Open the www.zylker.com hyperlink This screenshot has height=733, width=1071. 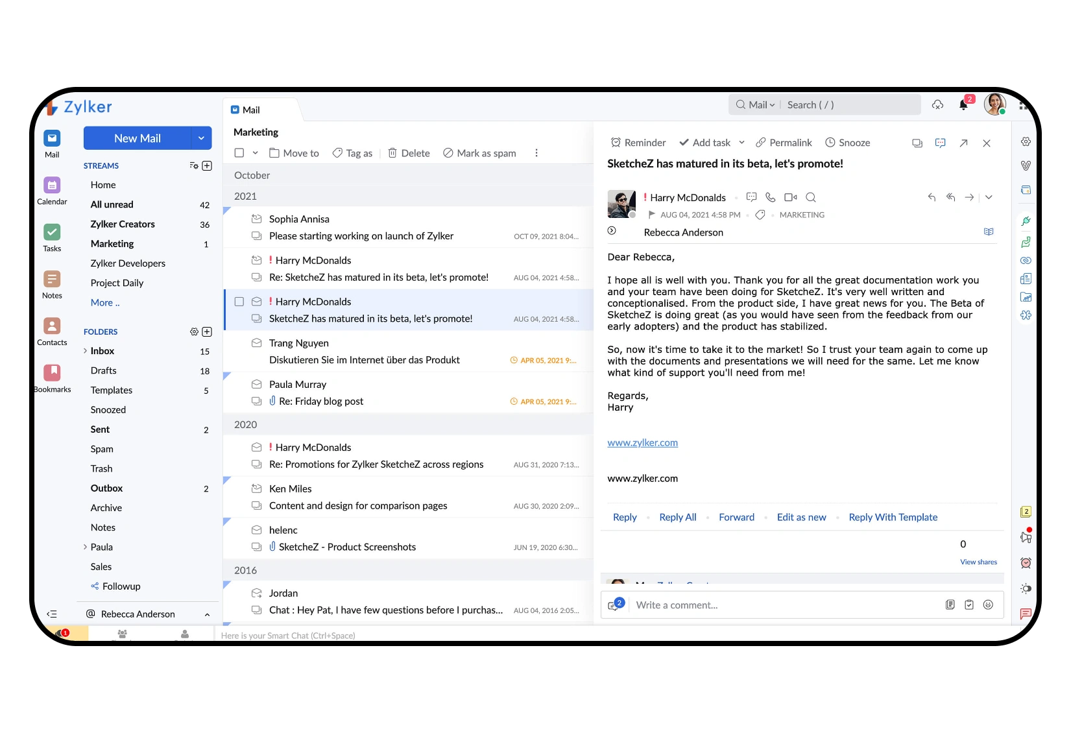tap(642, 442)
